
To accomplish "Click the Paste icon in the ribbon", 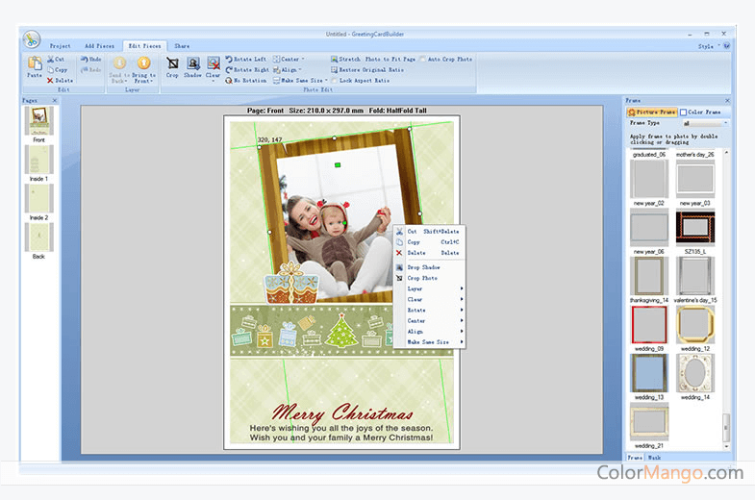I will pyautogui.click(x=34, y=64).
